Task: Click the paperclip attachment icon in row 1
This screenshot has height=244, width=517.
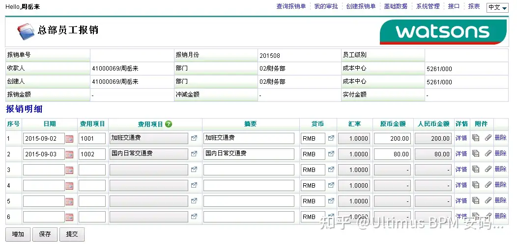Action: [488, 138]
